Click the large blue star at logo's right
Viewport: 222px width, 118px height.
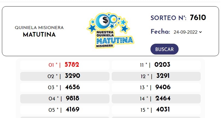125,28
